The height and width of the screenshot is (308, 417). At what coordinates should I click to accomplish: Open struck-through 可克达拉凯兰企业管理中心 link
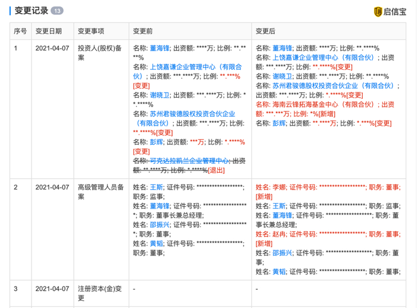(189, 161)
